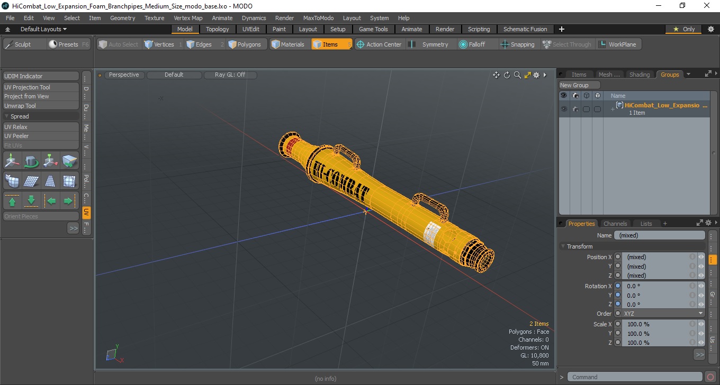Check the second checkbox in HiCombat group row

tap(597, 109)
